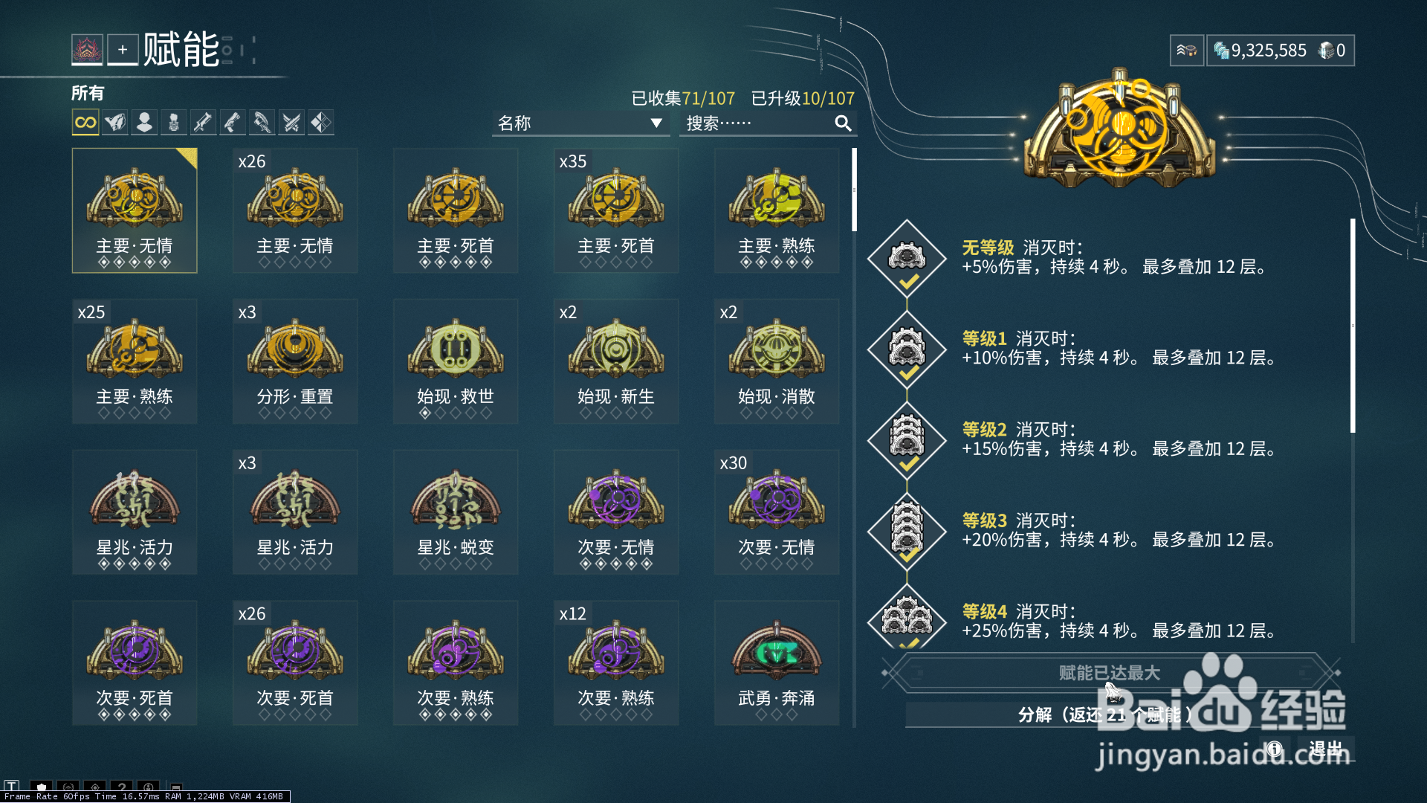Open the 名称 sort dropdown
The height and width of the screenshot is (803, 1427).
[x=581, y=123]
